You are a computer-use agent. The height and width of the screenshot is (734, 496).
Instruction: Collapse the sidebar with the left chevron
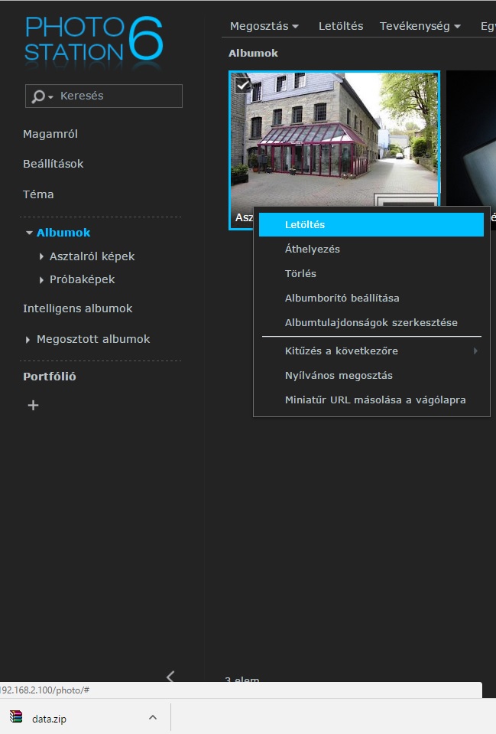(x=170, y=676)
